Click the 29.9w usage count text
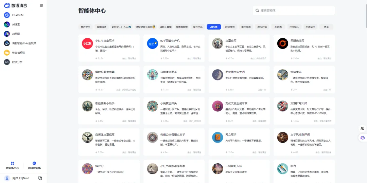 click(x=296, y=58)
